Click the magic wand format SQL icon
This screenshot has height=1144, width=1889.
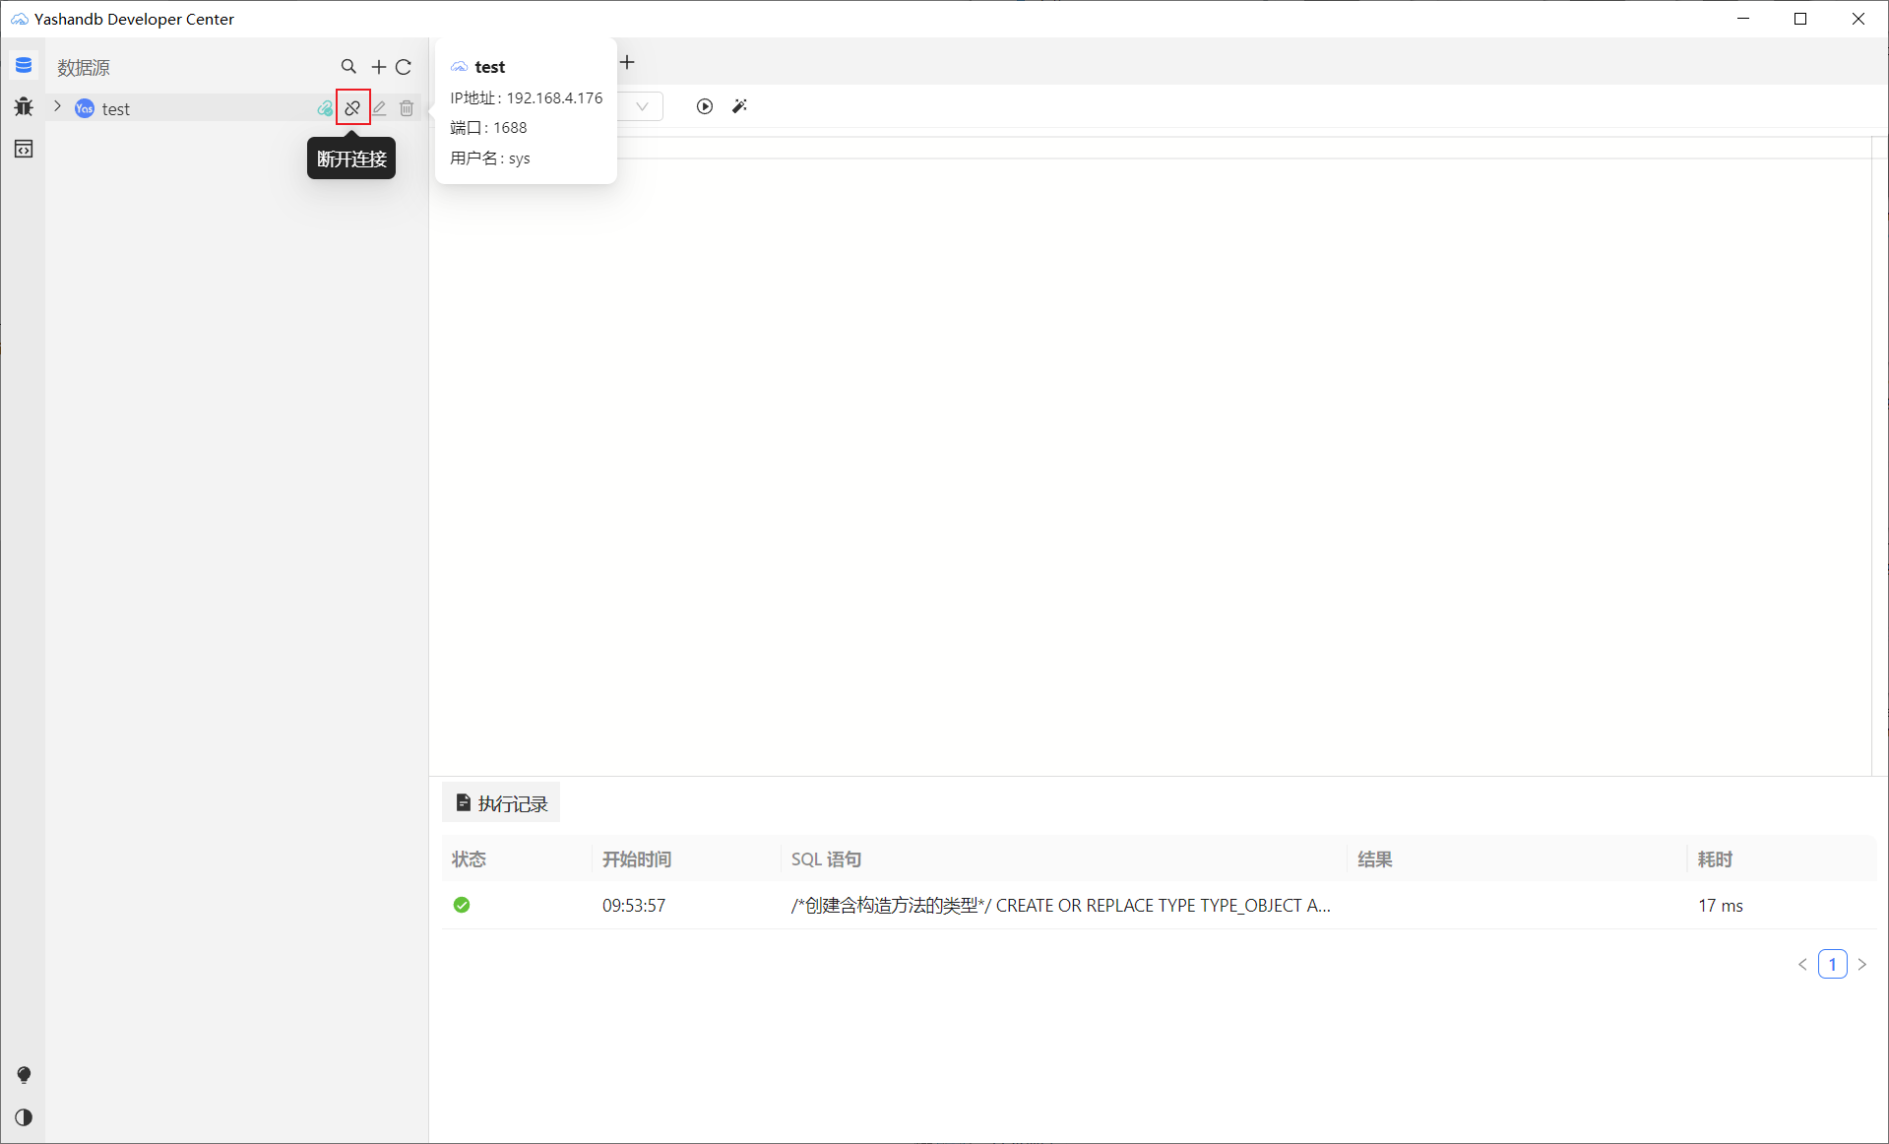coord(740,106)
